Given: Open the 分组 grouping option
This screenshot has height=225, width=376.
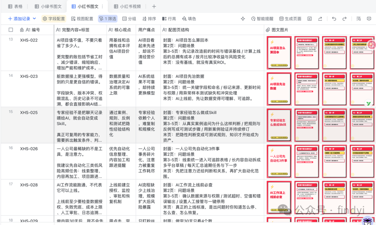Looking at the screenshot, I should click(x=129, y=19).
